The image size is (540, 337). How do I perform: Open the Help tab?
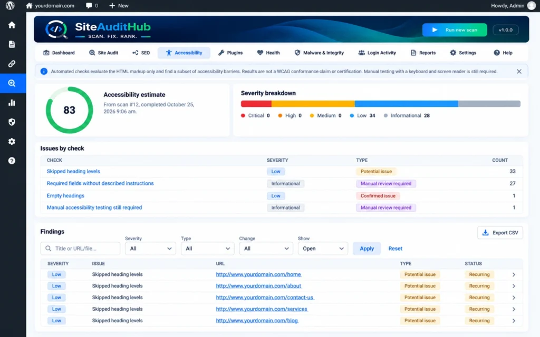[503, 53]
